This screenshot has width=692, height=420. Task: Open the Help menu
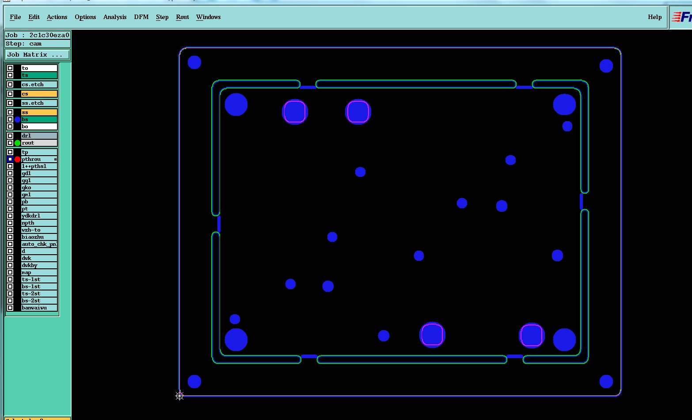[655, 17]
